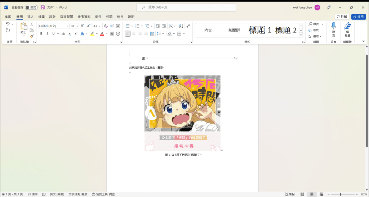Toggle character shading button
369x197 pixels.
(x=112, y=34)
